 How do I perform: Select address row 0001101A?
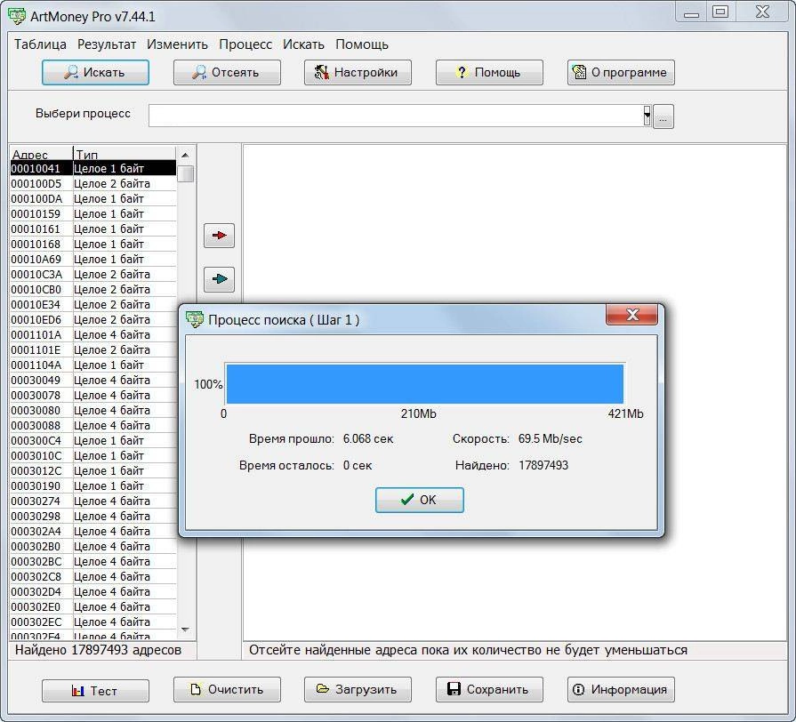[x=93, y=335]
